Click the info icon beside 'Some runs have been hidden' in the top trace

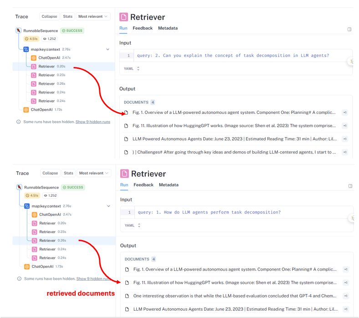19,122
